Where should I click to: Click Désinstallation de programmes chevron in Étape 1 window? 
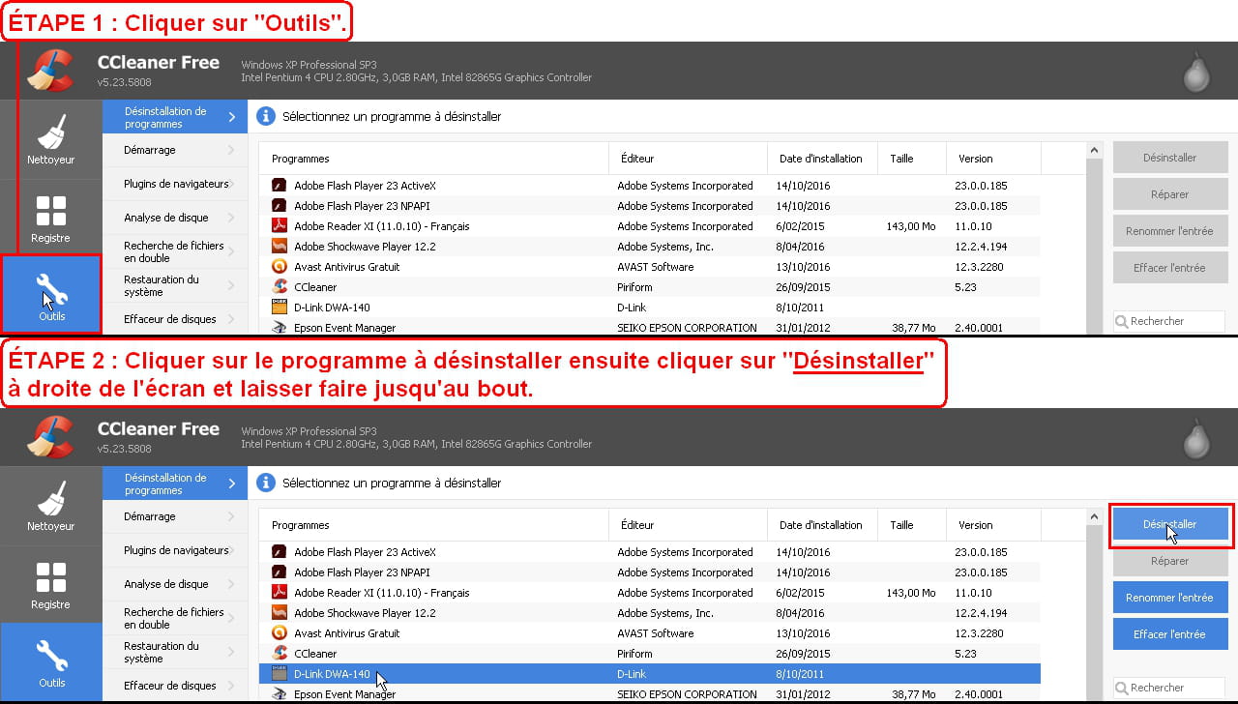point(231,117)
